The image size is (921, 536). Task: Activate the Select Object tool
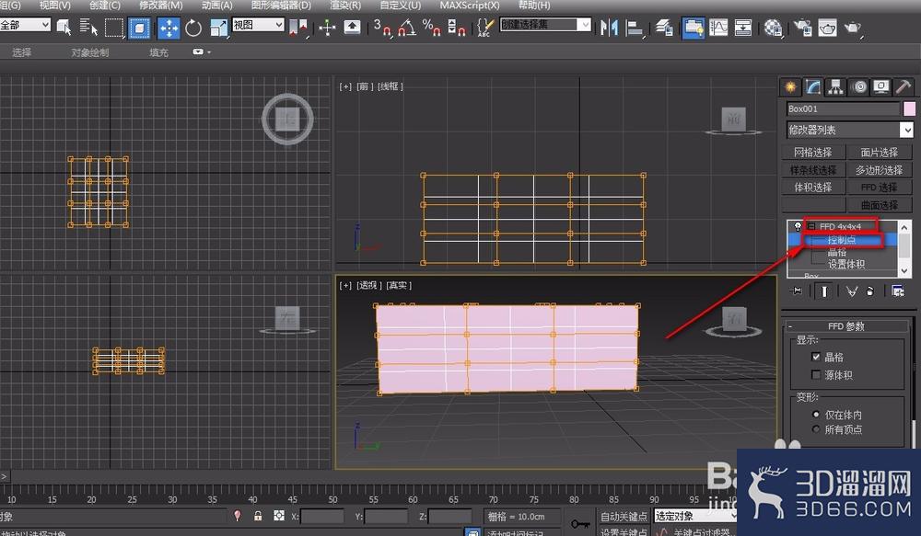64,27
